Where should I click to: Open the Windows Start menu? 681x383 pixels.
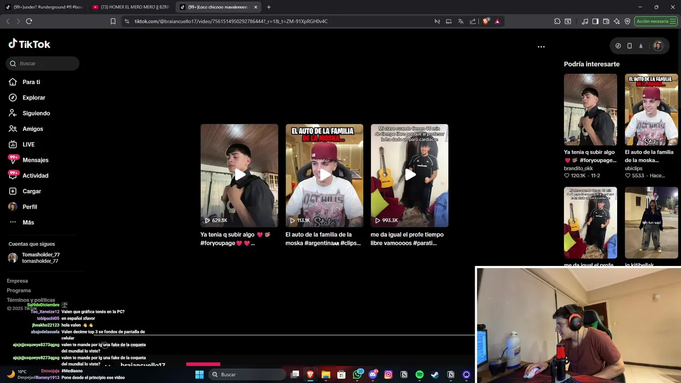coord(200,374)
